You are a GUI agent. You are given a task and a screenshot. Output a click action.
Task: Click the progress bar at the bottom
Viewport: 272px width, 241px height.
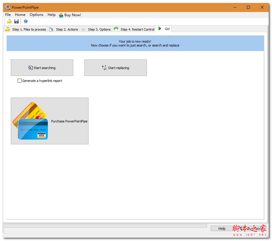pyautogui.click(x=106, y=226)
